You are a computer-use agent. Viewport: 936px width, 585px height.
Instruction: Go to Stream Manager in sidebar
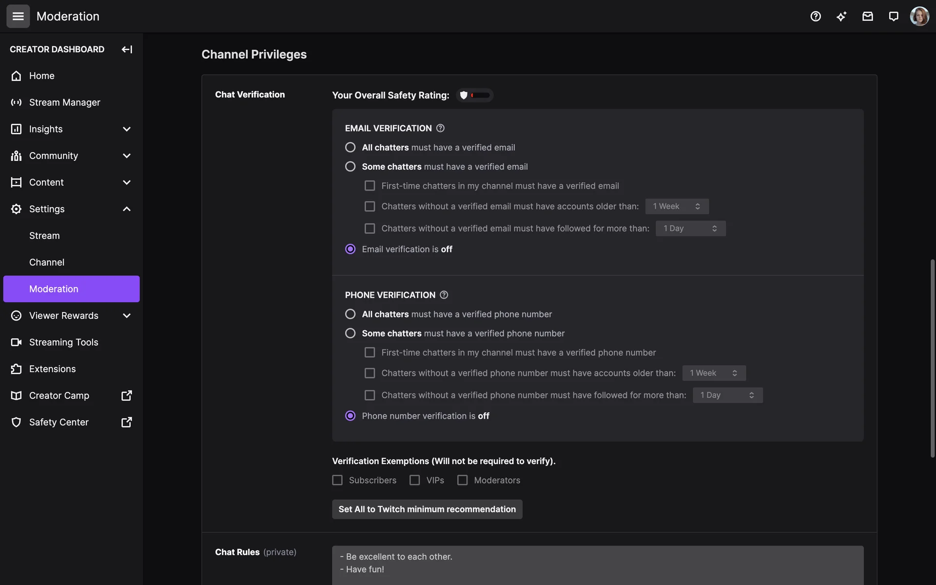[x=64, y=102]
